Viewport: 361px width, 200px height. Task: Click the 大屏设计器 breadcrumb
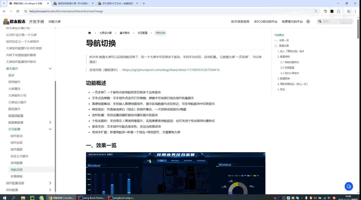(105, 33)
